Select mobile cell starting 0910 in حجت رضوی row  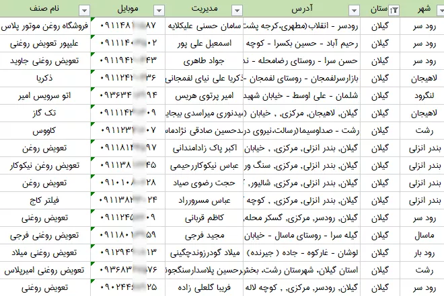[128, 183]
